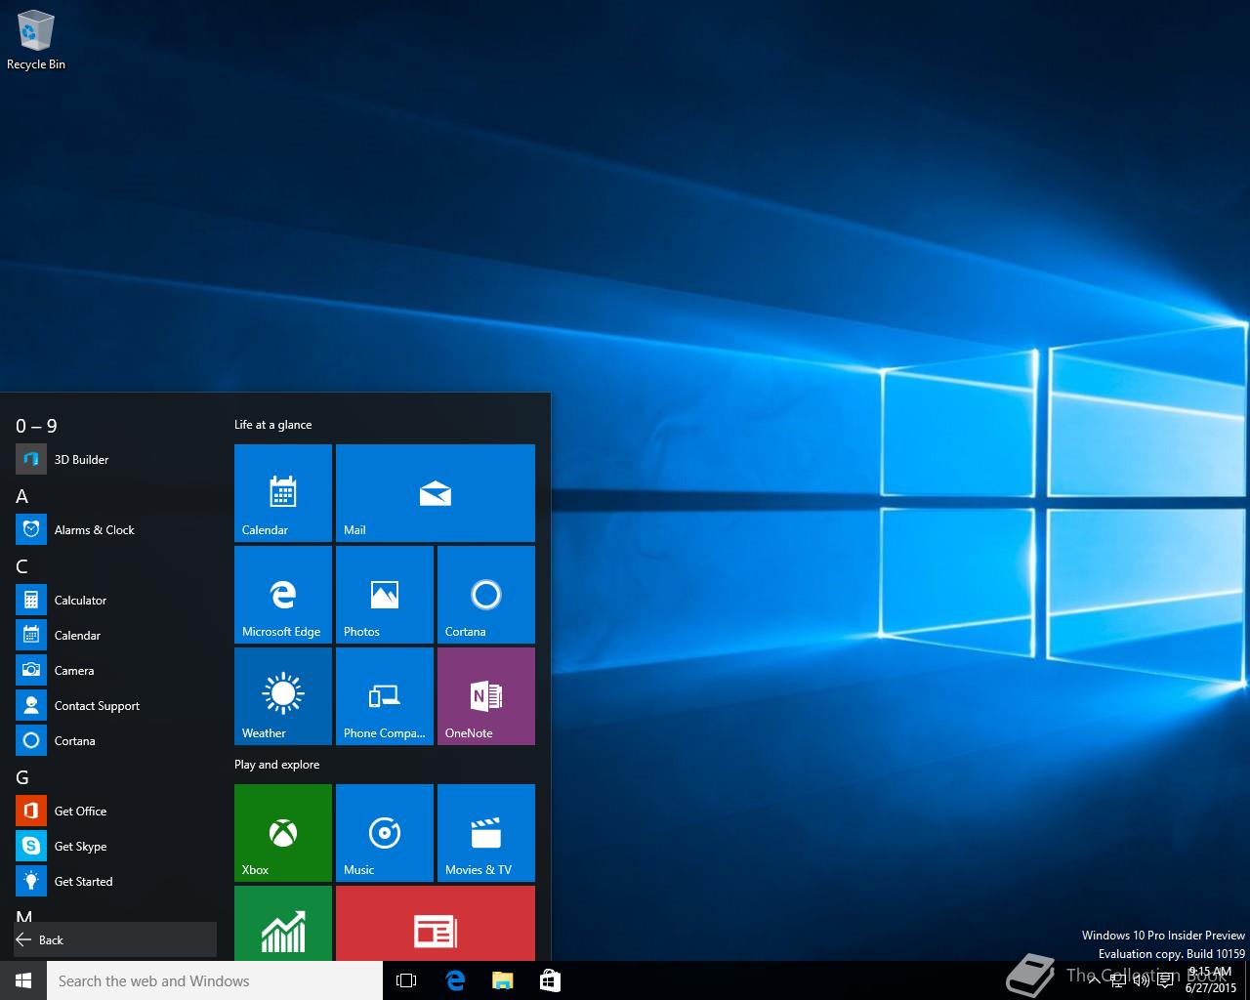Viewport: 1250px width, 1000px height.
Task: Open File Explorer from the taskbar
Action: (503, 980)
